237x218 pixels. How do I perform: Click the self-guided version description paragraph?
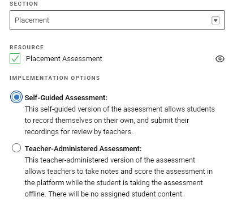click(x=120, y=121)
